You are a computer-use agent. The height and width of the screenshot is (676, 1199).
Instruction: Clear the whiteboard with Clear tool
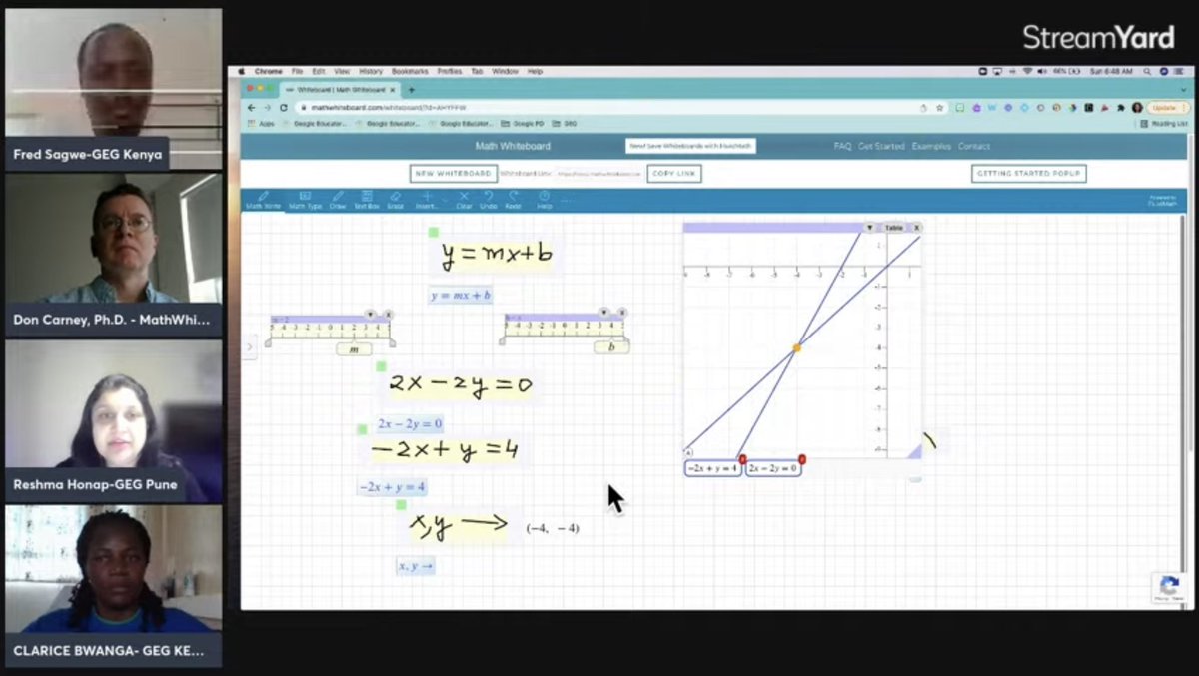(x=464, y=199)
